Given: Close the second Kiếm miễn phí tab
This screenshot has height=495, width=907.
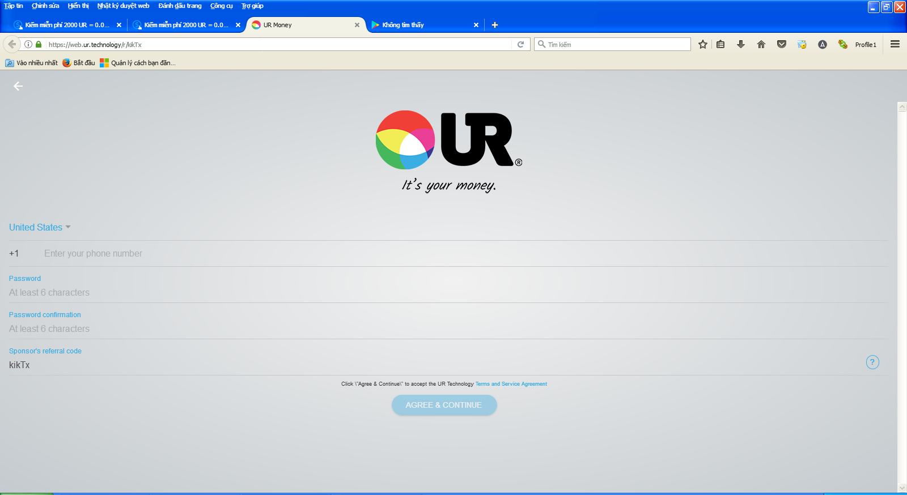Looking at the screenshot, I should click(x=238, y=25).
